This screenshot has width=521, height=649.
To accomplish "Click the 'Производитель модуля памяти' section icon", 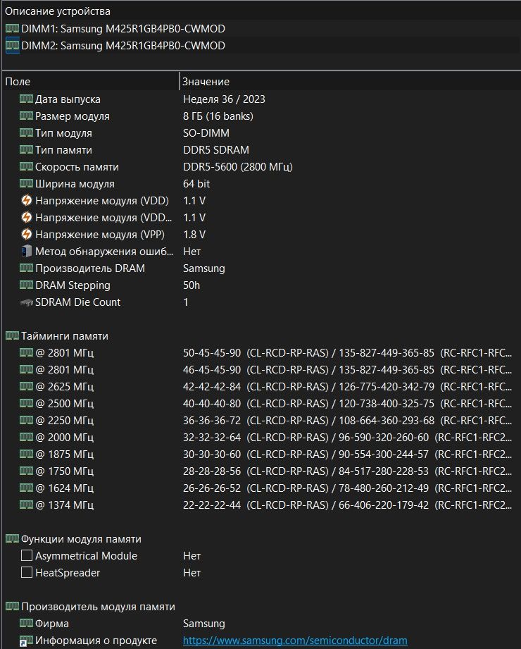I will click(x=12, y=607).
